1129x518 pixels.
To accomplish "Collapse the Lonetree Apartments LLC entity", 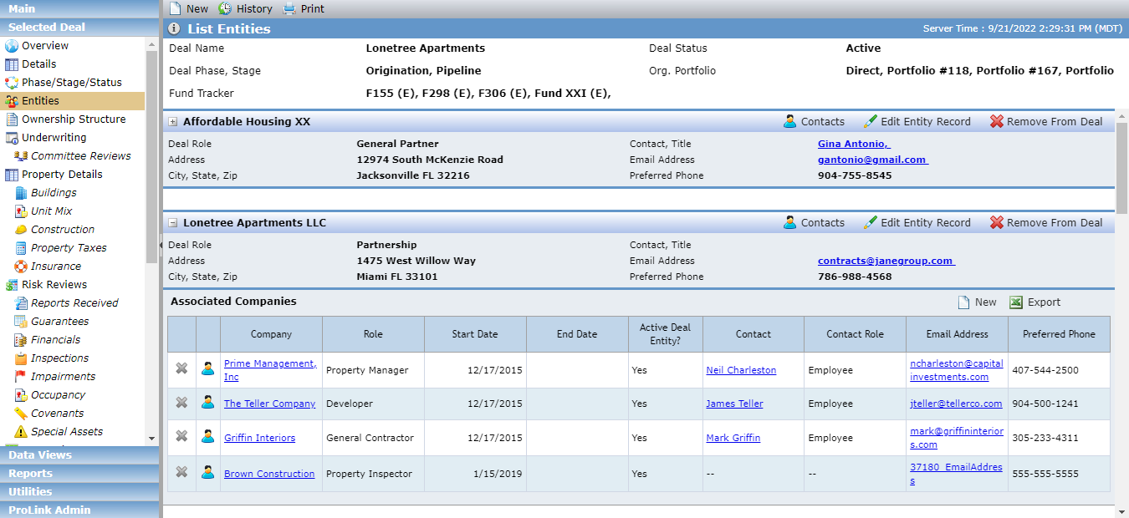I will coord(173,223).
